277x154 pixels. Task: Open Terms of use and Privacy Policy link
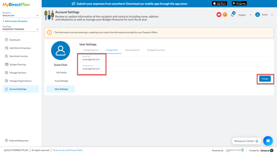pyautogui.click(x=68, y=150)
